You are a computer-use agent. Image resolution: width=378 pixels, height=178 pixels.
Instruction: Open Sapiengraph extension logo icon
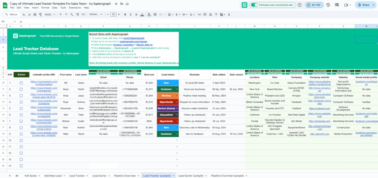[x=244, y=5]
